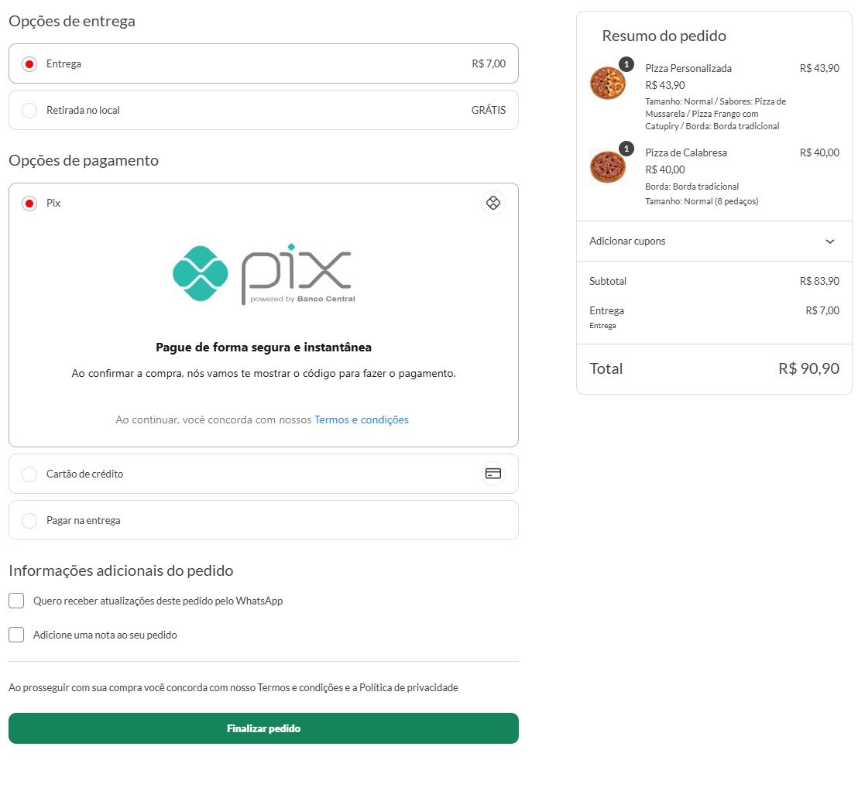This screenshot has height=791, width=858.
Task: Check Adicione uma nota ao seu pedido
Action: pyautogui.click(x=16, y=635)
